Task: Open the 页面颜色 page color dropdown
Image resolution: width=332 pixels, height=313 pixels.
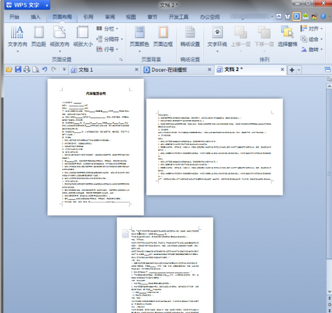Action: coord(139,39)
